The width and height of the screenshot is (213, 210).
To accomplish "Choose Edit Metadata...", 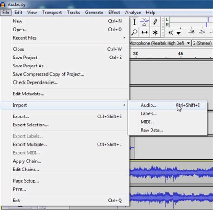I will [66, 94].
